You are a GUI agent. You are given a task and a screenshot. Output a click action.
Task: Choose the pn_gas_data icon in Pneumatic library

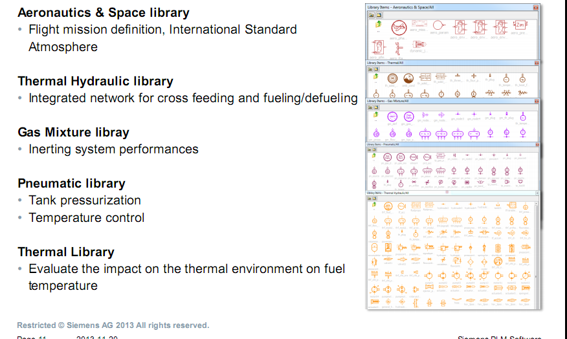pos(387,157)
